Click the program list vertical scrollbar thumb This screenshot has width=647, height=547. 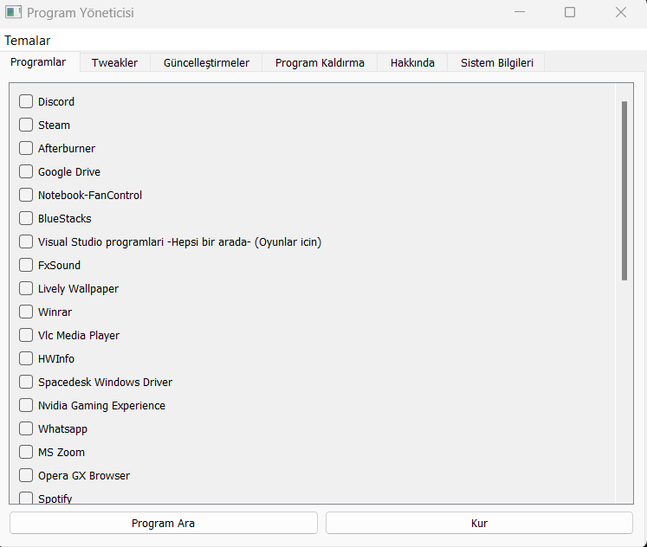pos(624,191)
